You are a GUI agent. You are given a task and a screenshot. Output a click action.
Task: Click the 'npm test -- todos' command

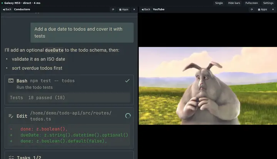(52, 81)
